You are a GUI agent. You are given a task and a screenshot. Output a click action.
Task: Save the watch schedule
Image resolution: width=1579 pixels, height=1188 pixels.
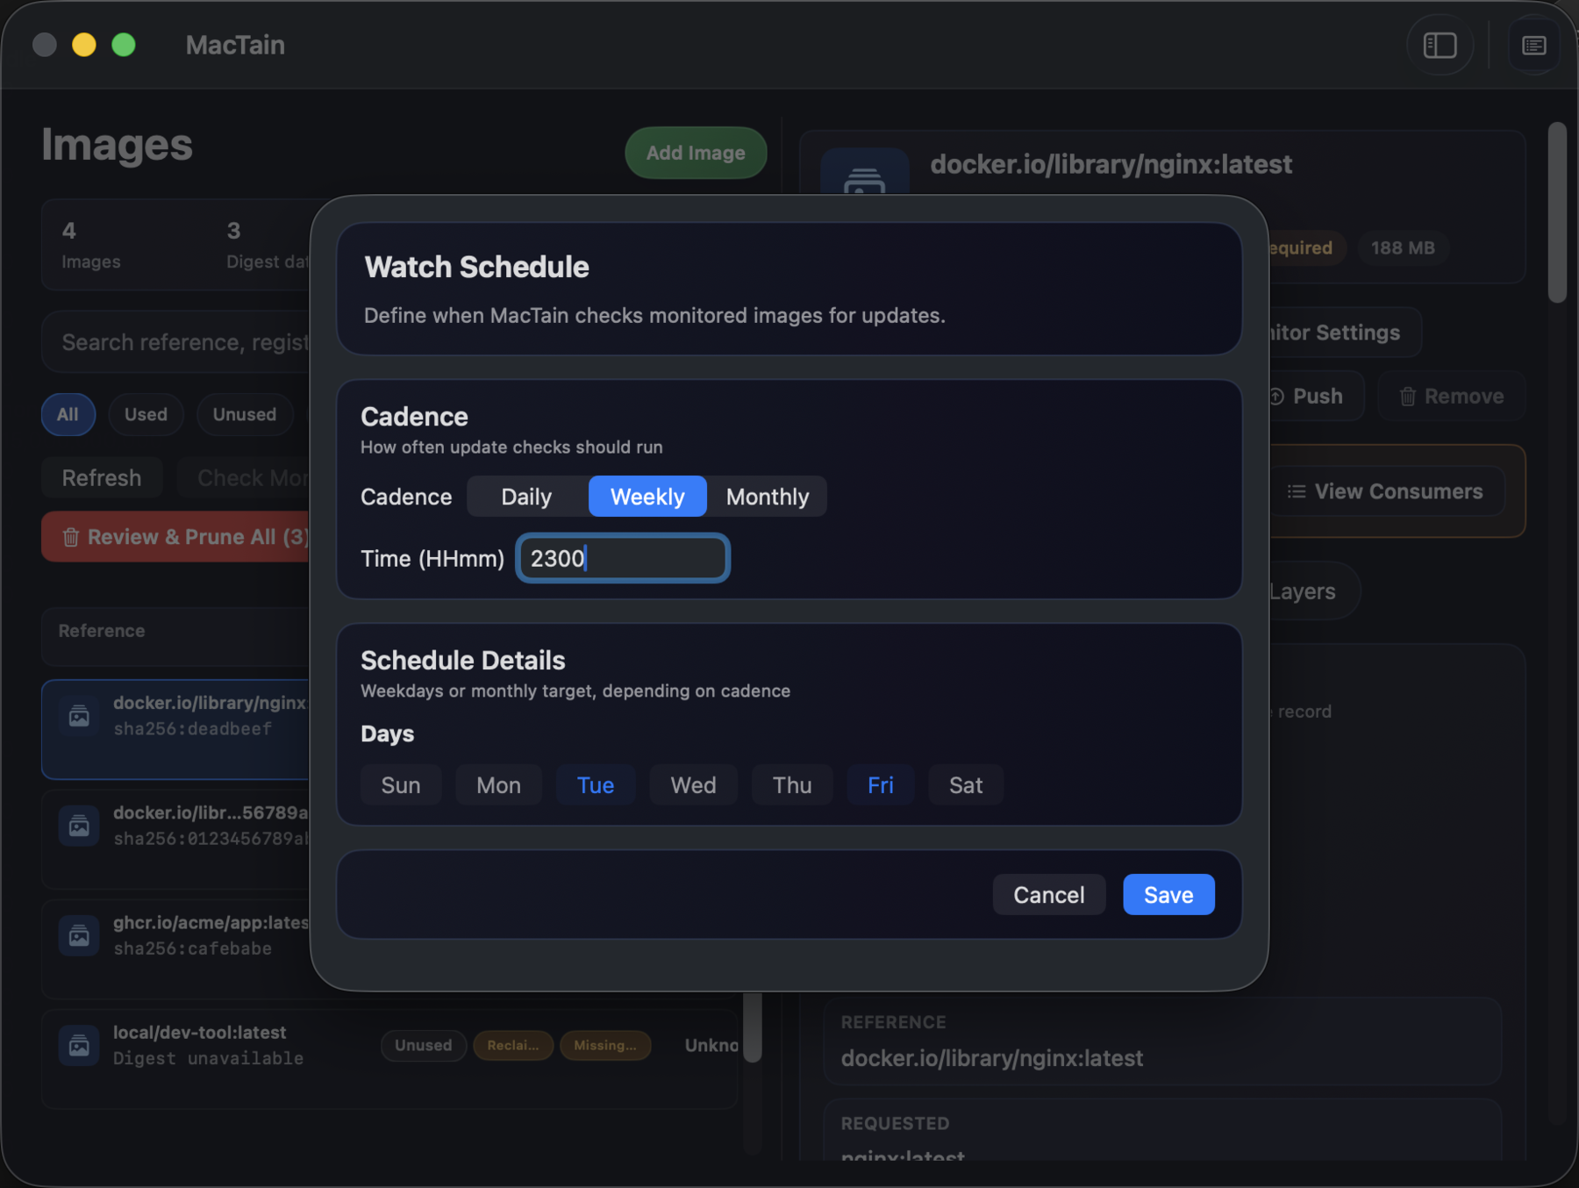coord(1168,894)
